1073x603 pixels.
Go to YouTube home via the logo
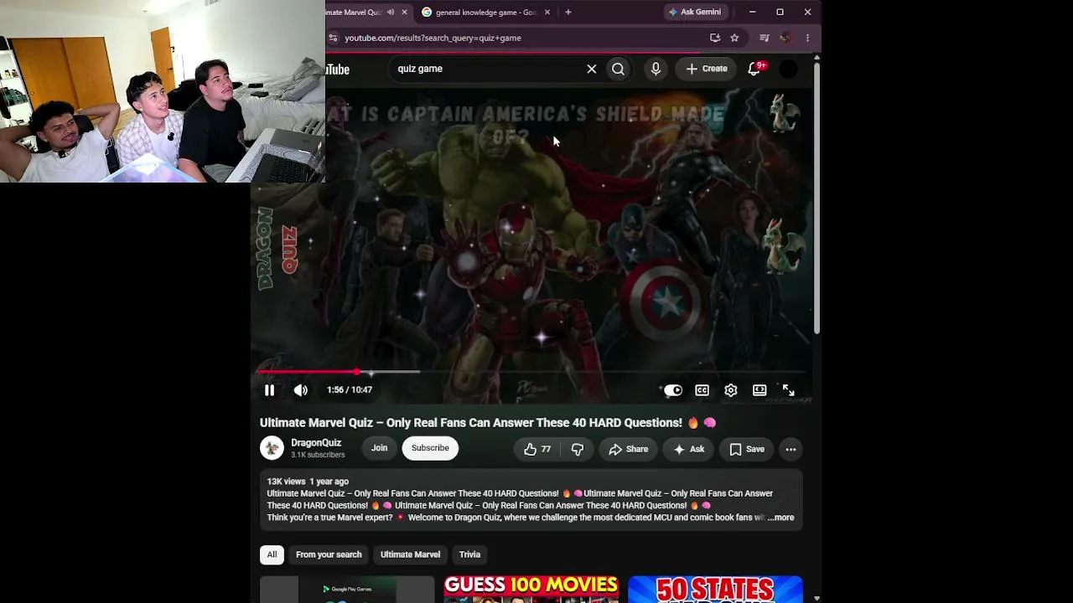point(338,70)
